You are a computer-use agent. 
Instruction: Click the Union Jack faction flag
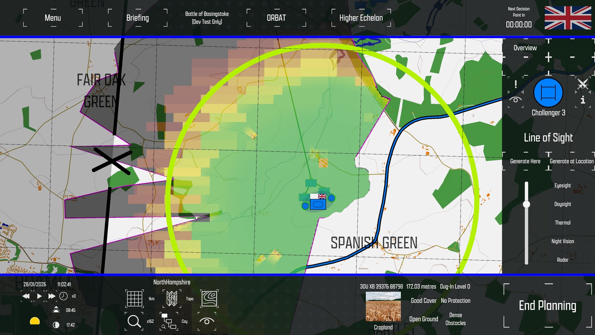pyautogui.click(x=568, y=18)
